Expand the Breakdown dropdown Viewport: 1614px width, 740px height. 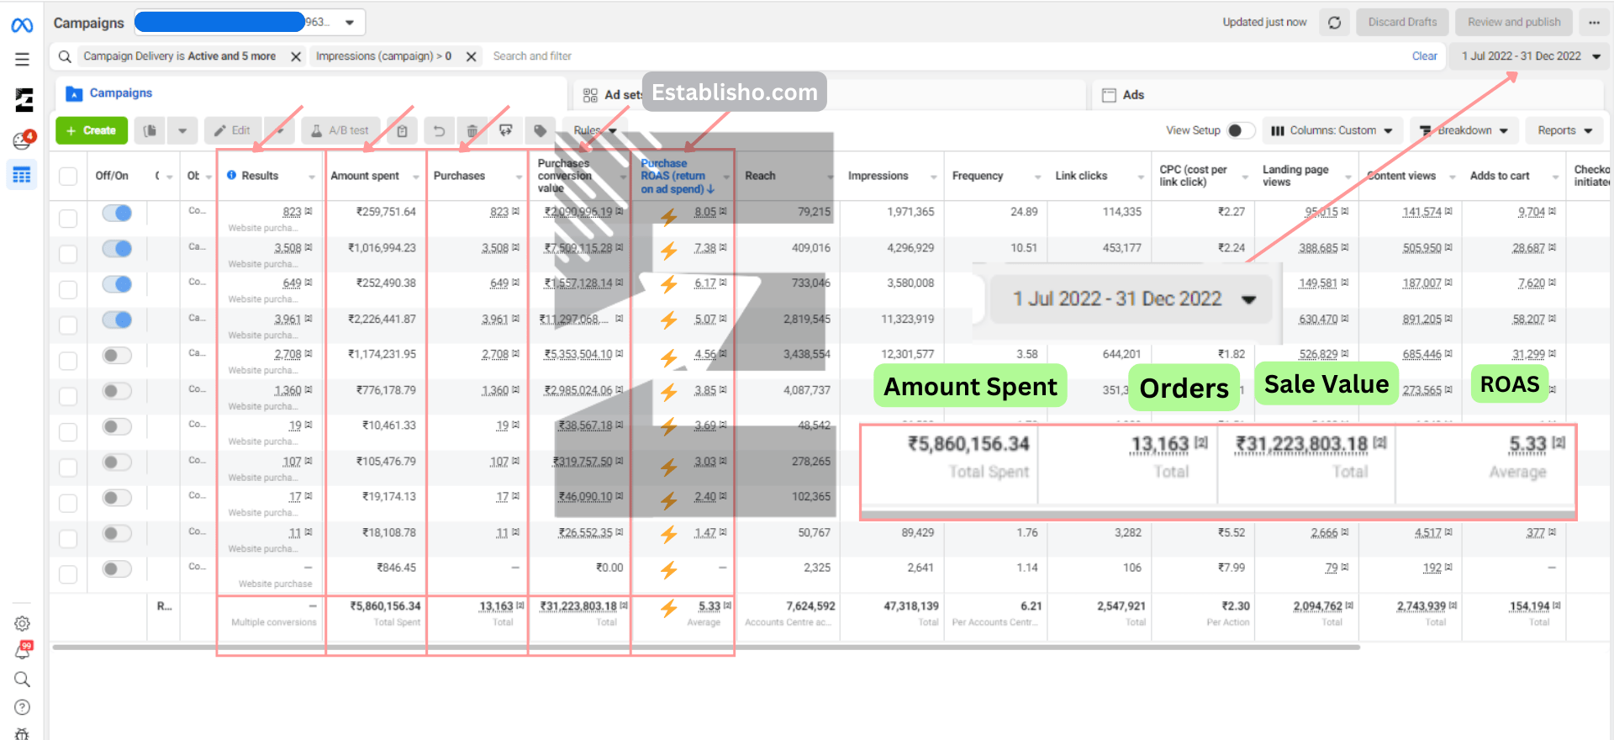coord(1464,130)
